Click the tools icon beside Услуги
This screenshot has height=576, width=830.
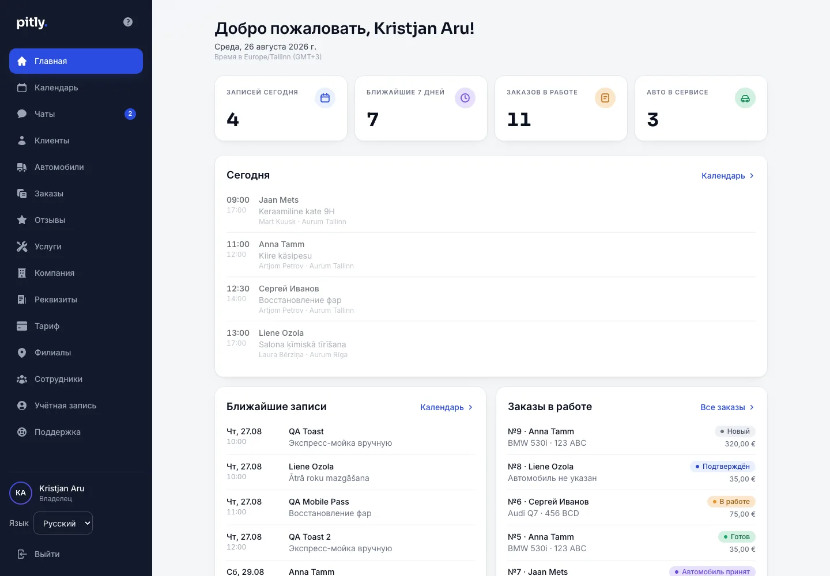22,247
